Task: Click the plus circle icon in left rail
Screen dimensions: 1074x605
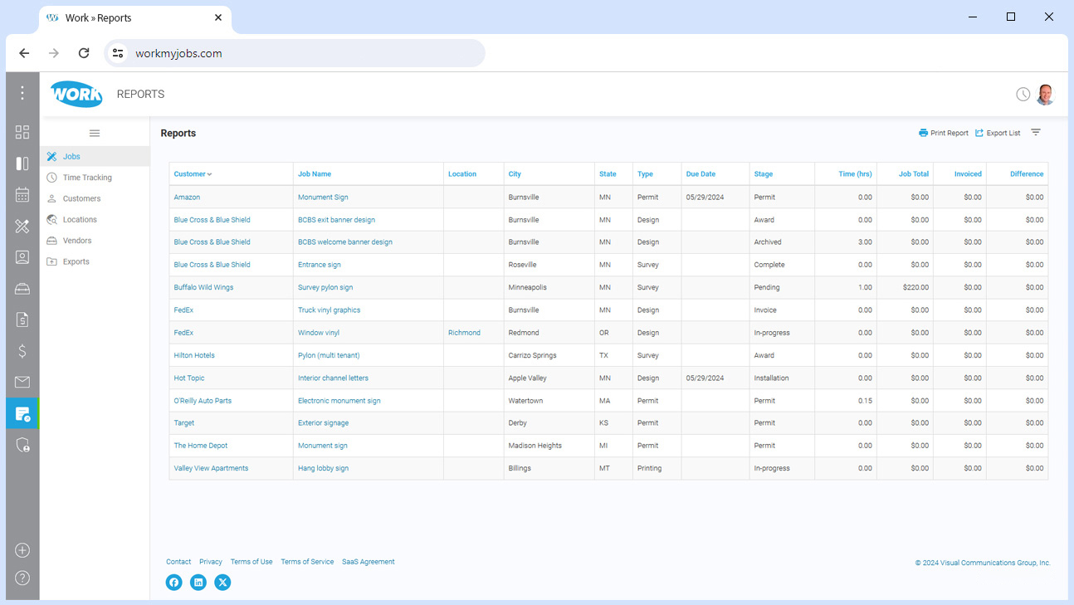Action: pos(22,550)
